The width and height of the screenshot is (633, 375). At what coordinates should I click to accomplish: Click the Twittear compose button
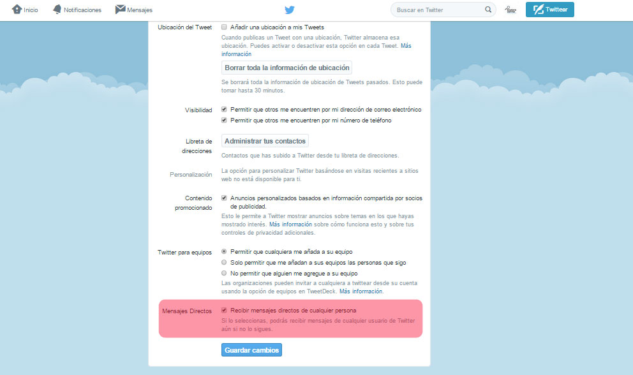[x=550, y=10]
